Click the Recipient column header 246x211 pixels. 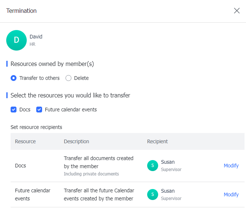click(x=157, y=141)
